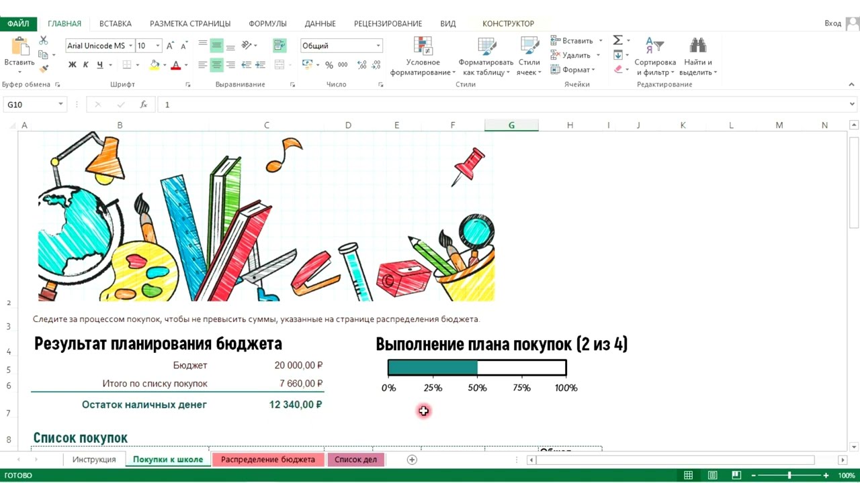This screenshot has width=860, height=483.
Task: Click the Paste clipboard icon
Action: (x=19, y=47)
